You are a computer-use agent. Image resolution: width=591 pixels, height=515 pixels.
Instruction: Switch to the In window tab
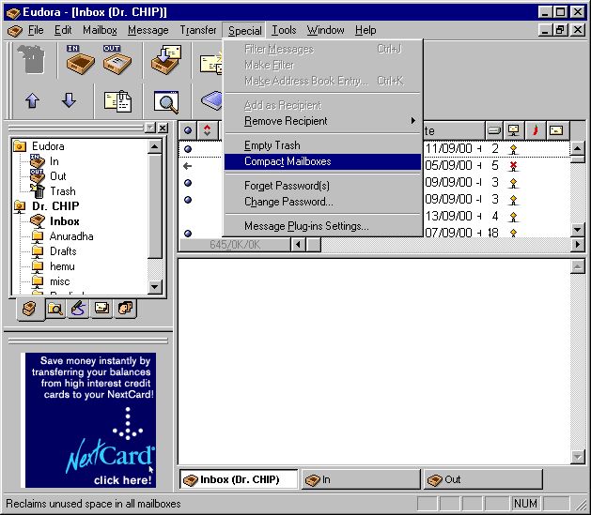point(361,479)
